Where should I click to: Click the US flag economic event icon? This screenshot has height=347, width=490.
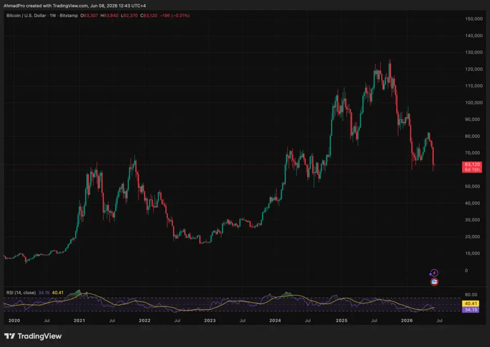[x=434, y=282]
